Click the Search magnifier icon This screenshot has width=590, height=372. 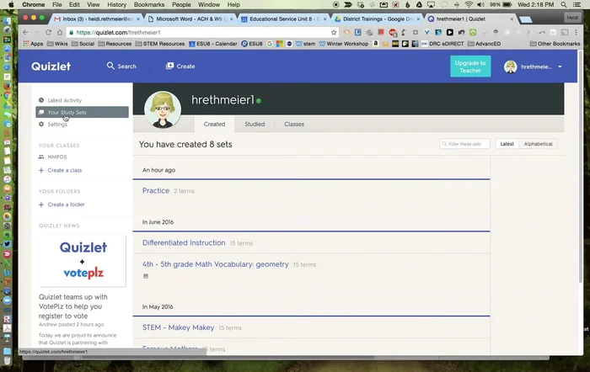[110, 66]
